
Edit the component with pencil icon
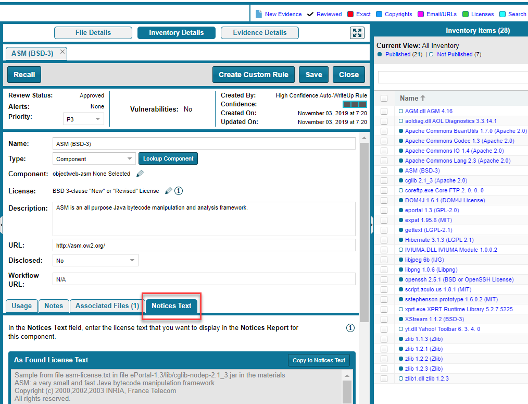tap(140, 174)
